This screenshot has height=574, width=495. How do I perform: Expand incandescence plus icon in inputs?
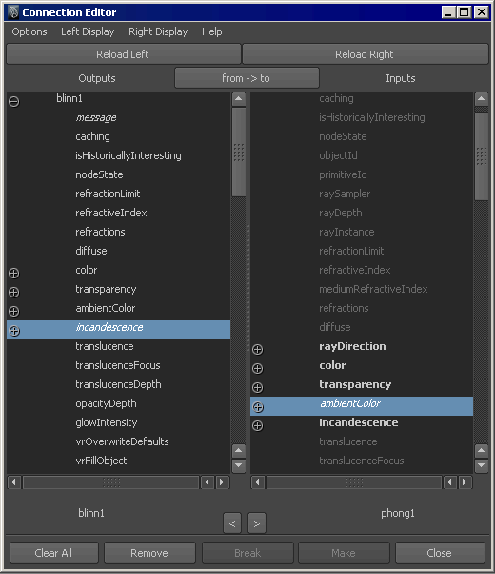257,426
